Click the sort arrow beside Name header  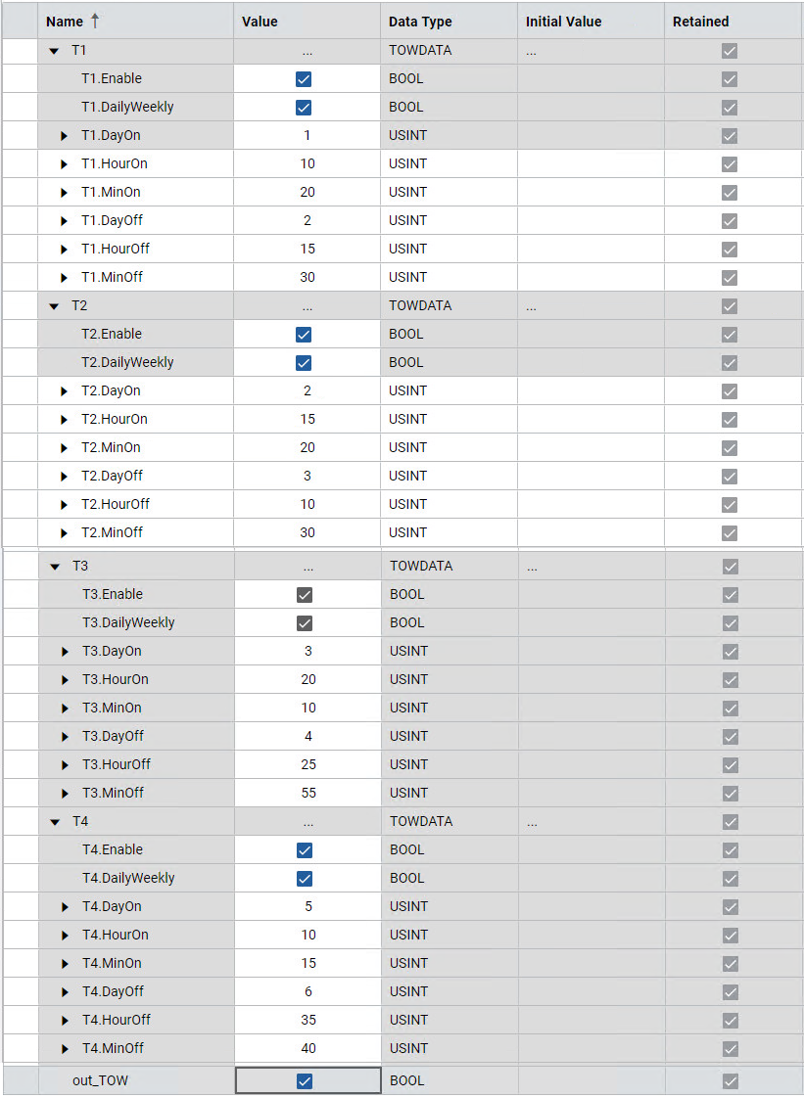point(95,21)
